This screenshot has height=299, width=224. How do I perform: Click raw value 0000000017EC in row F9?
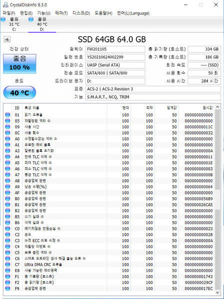click(199, 289)
